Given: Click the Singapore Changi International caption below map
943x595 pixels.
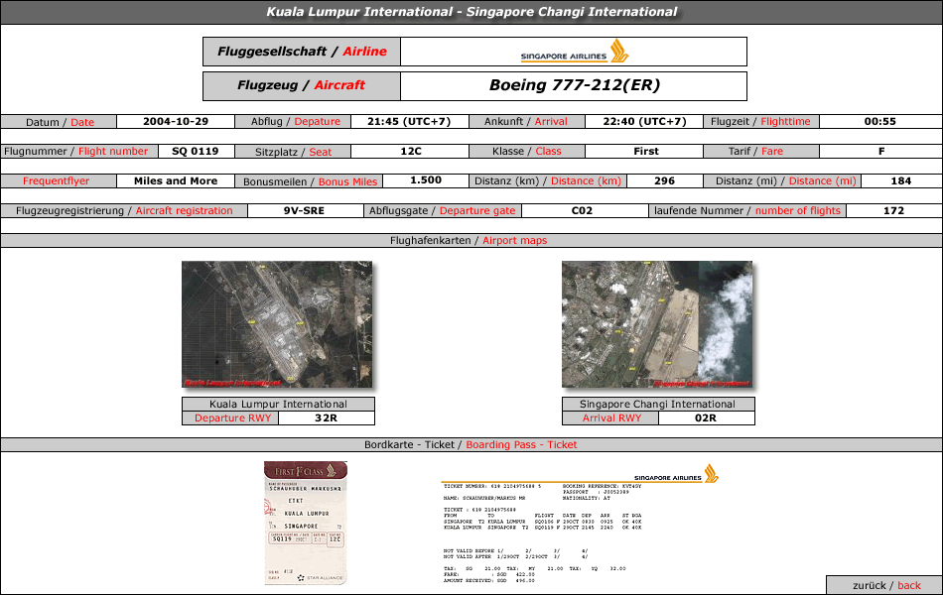Looking at the screenshot, I should click(658, 404).
